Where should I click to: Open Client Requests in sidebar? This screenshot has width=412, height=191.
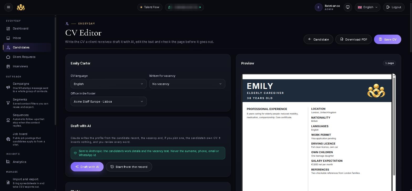coord(27,57)
